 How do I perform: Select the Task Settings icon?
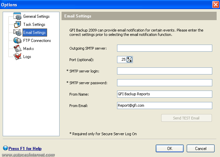17,24
